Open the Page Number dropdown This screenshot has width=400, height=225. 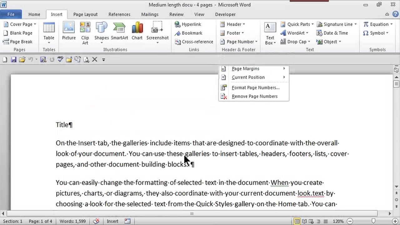(x=238, y=42)
